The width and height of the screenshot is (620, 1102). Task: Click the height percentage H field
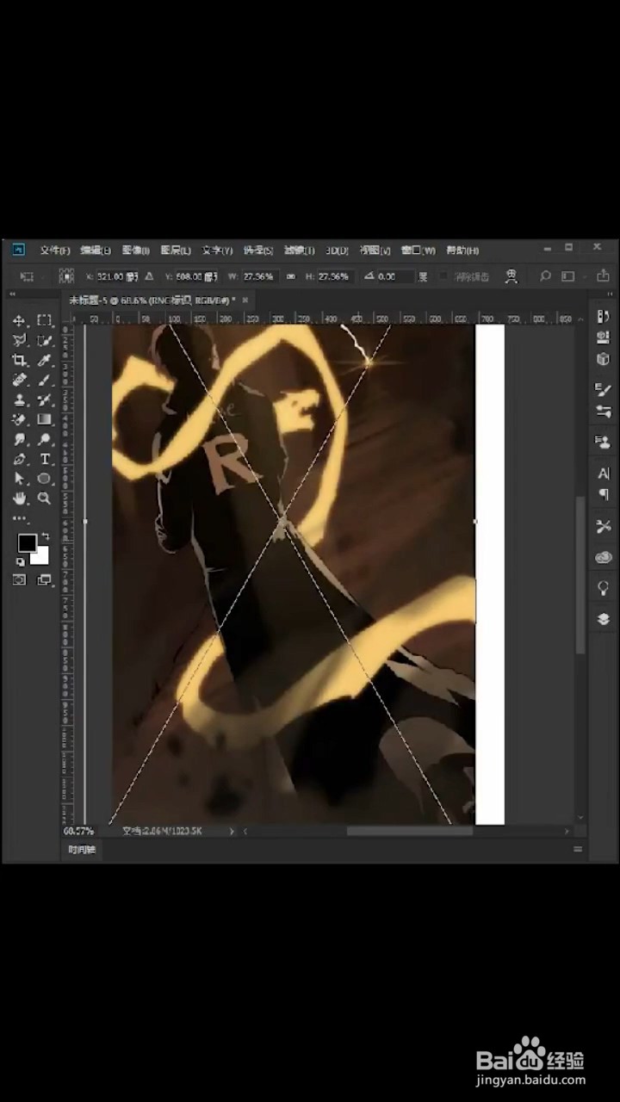point(336,276)
